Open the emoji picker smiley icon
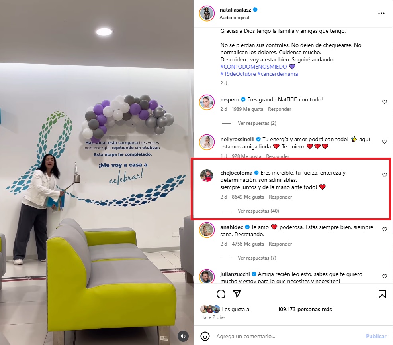393x345 pixels. point(205,336)
